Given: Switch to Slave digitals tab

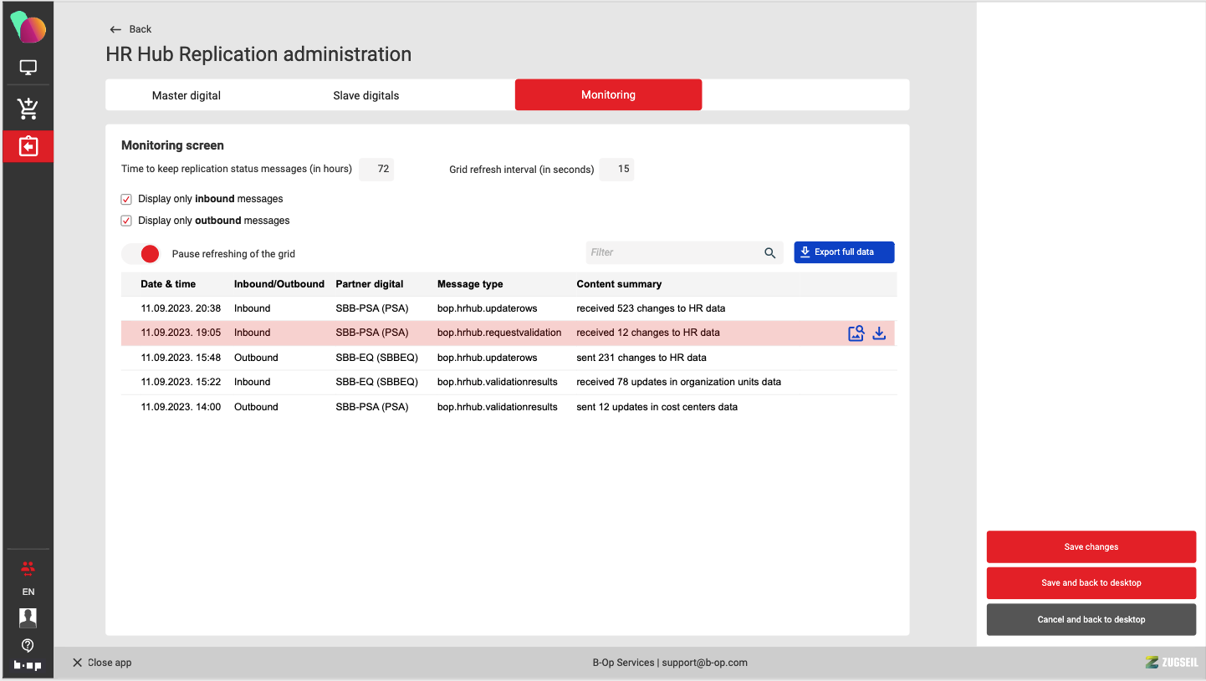Looking at the screenshot, I should point(366,95).
